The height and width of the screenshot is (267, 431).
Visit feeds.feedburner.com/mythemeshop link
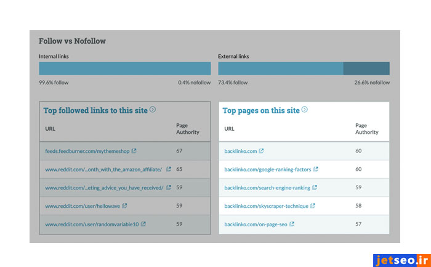tap(87, 151)
